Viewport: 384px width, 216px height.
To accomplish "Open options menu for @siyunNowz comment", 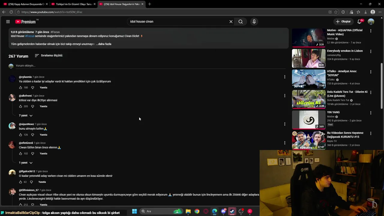I will coord(285,124).
